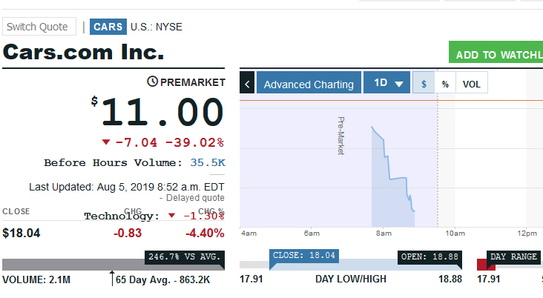The image size is (543, 298).
Task: Click red triangle next to Technology
Action: 172,216
